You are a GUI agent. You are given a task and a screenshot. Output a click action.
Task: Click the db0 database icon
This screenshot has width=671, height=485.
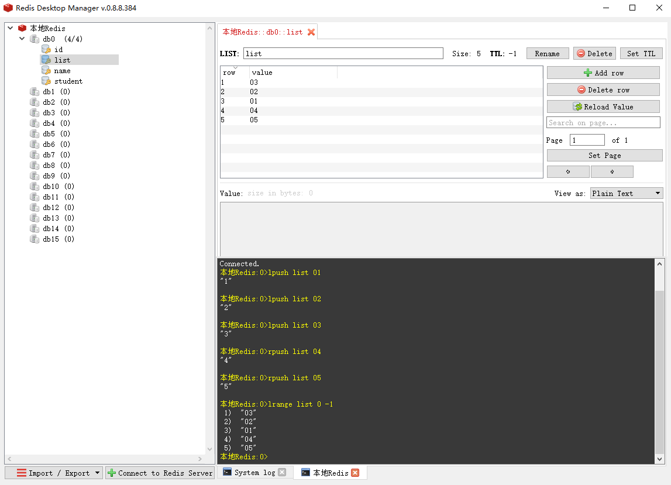click(x=35, y=39)
